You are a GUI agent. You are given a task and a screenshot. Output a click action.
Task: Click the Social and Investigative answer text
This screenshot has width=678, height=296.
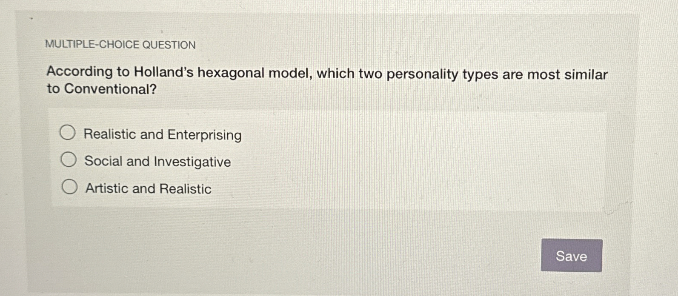157,162
